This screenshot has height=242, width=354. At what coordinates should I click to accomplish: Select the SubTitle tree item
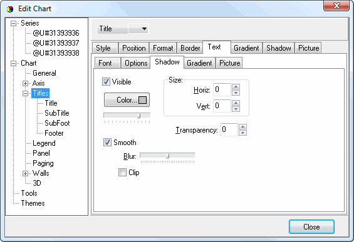click(x=56, y=113)
